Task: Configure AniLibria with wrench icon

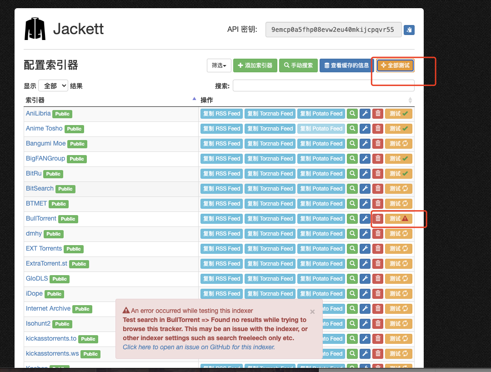Action: [365, 113]
